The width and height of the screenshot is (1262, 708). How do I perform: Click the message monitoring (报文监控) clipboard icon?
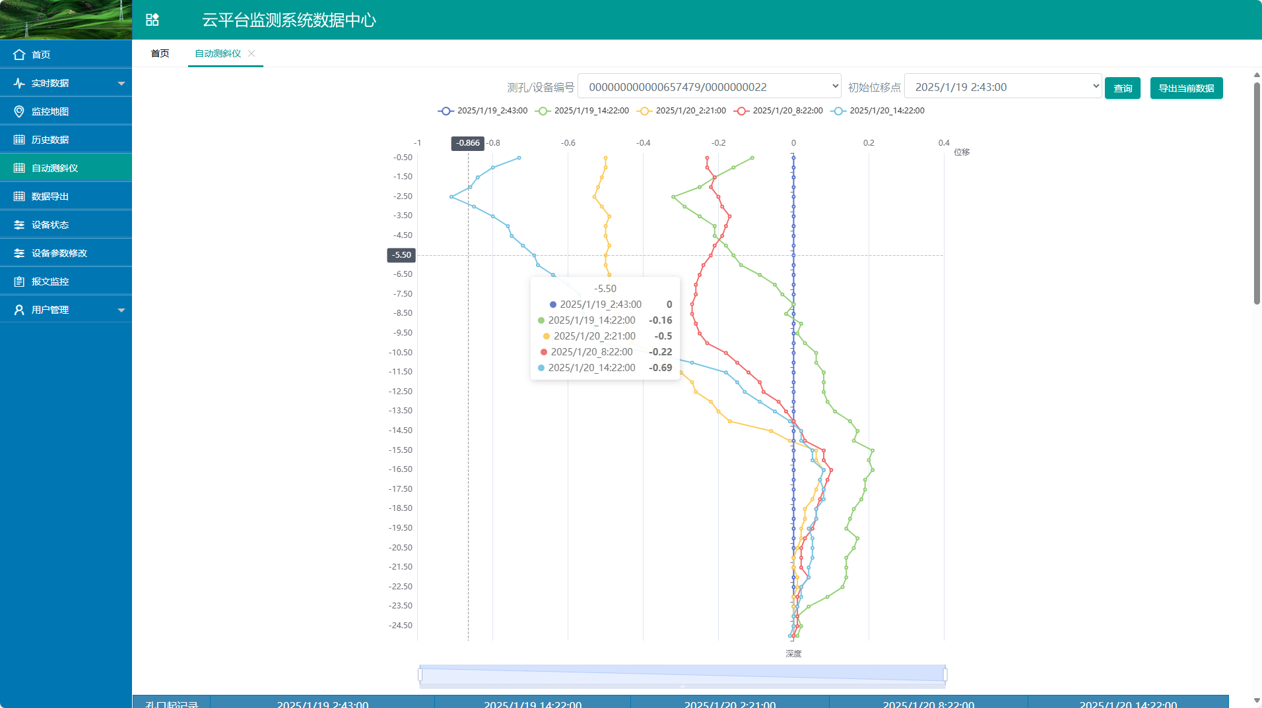pos(19,281)
